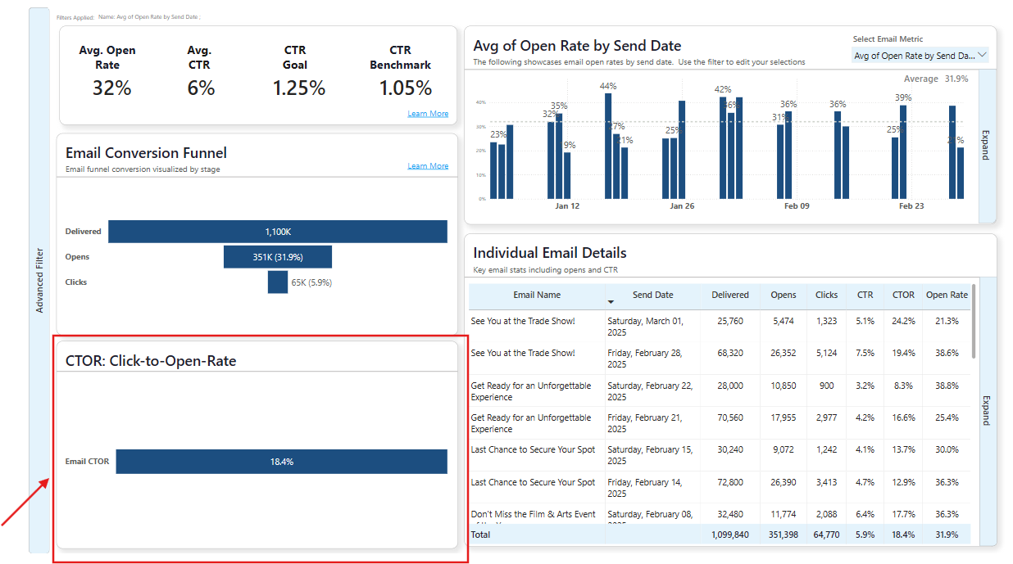Screen dimensions: 1013x564
Task: Click the sort arrow under Send Date
Action: point(611,303)
